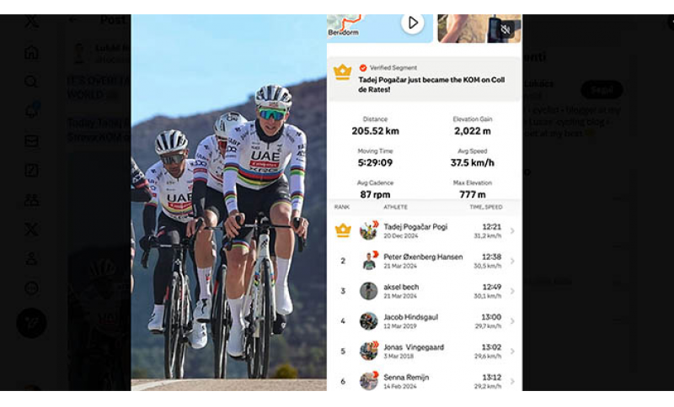
Task: Open Profile icon in sidebar
Action: pyautogui.click(x=31, y=259)
